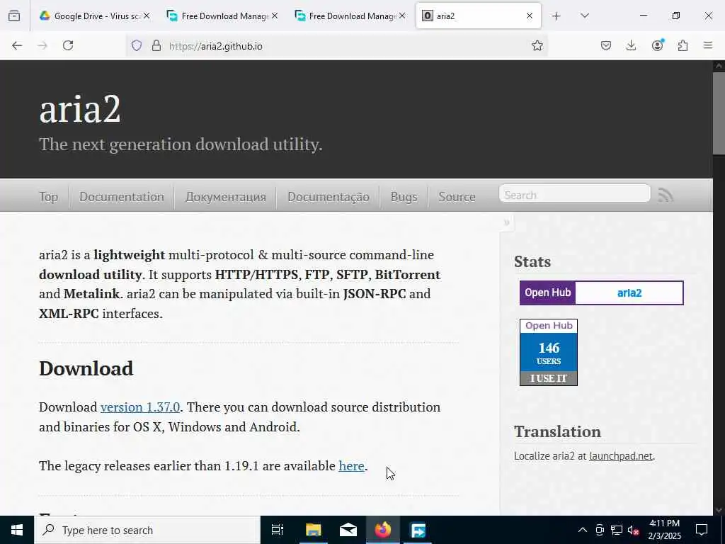Open launchpad.net translation link

(621, 456)
